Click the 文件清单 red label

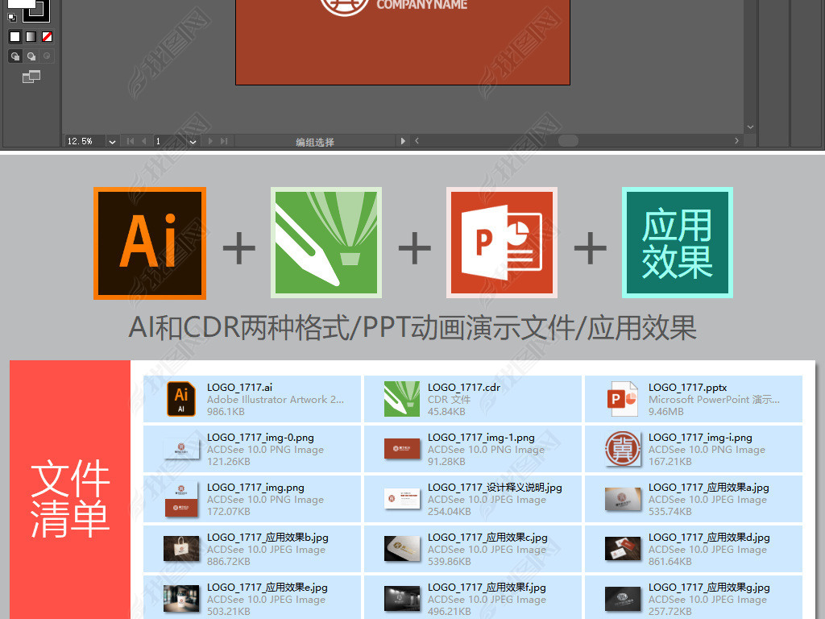click(x=70, y=498)
